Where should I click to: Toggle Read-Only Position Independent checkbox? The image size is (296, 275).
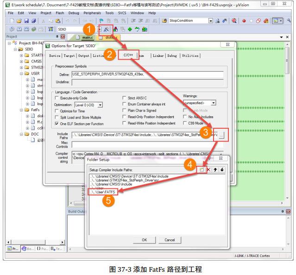(x=124, y=117)
